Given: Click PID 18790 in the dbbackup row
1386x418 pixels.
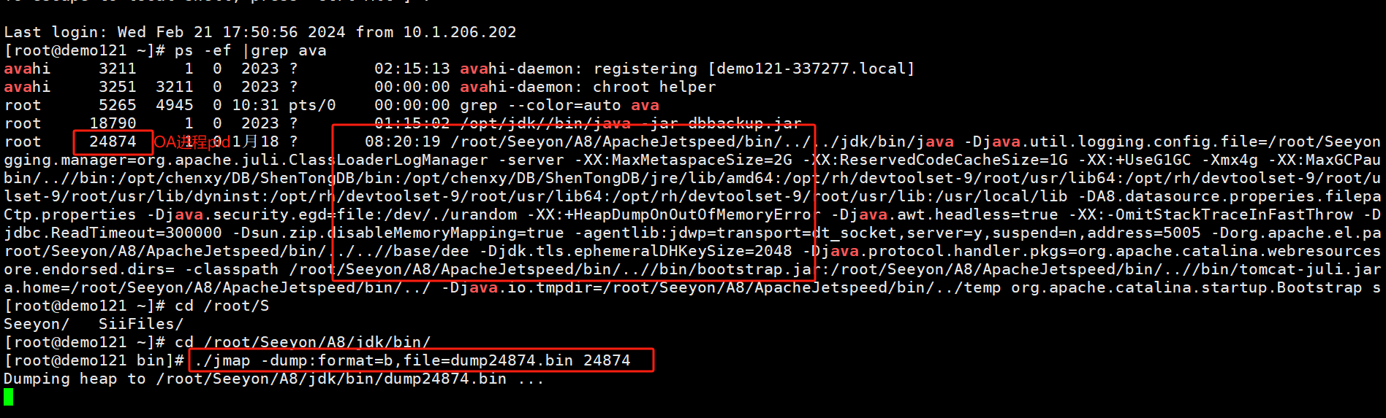Looking at the screenshot, I should (113, 123).
